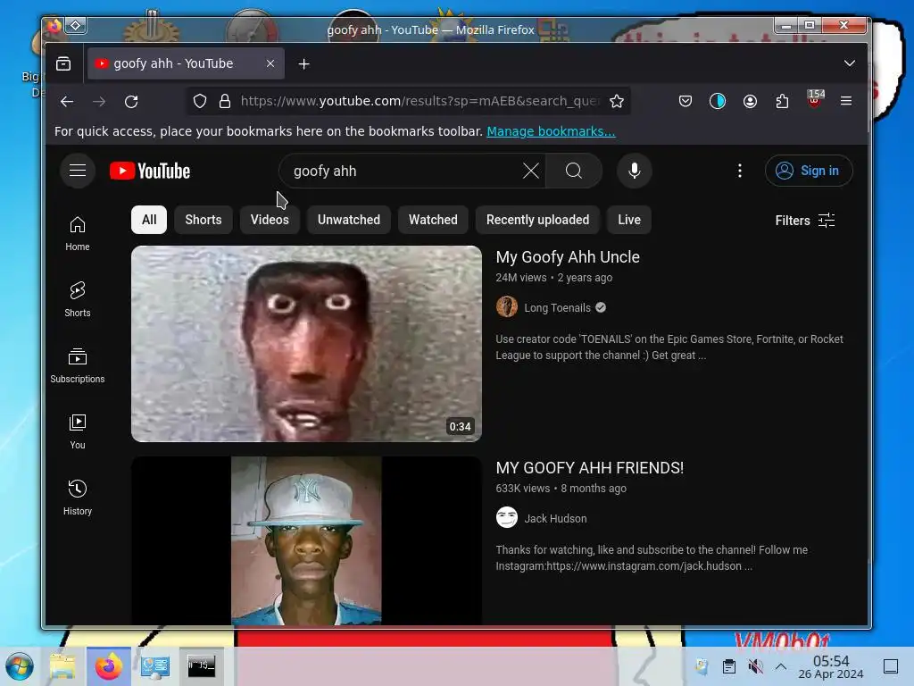Image resolution: width=914 pixels, height=686 pixels.
Task: Play My Goofy Ahh Uncle thumbnail
Action: tap(307, 344)
